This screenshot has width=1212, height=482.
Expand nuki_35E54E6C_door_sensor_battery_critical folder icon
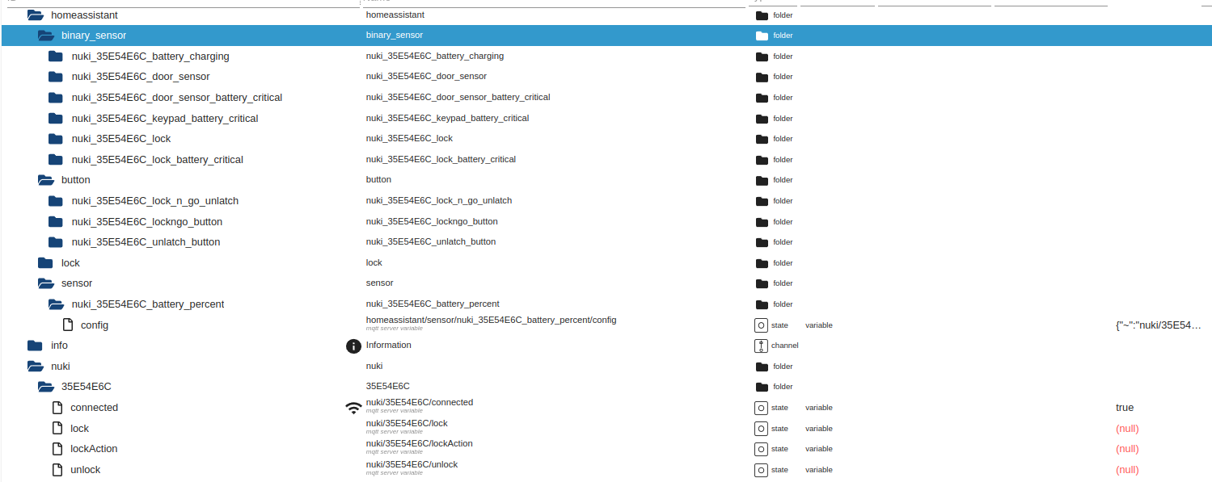pyautogui.click(x=55, y=98)
